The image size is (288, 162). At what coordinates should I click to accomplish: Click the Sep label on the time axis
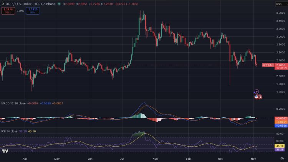coord(188,159)
